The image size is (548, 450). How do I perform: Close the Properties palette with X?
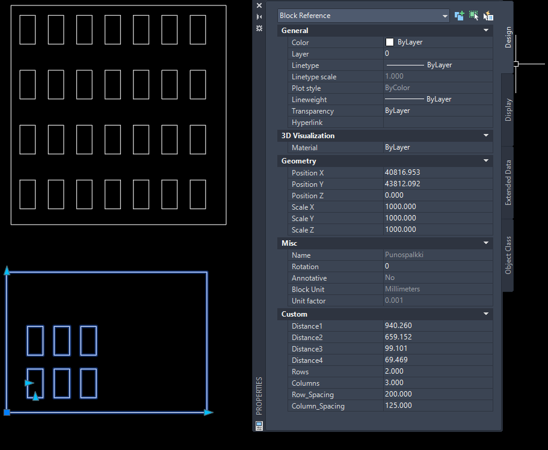259,5
